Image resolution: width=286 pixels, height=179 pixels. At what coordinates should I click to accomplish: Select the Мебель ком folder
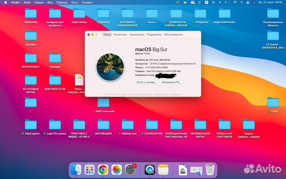(x=128, y=125)
